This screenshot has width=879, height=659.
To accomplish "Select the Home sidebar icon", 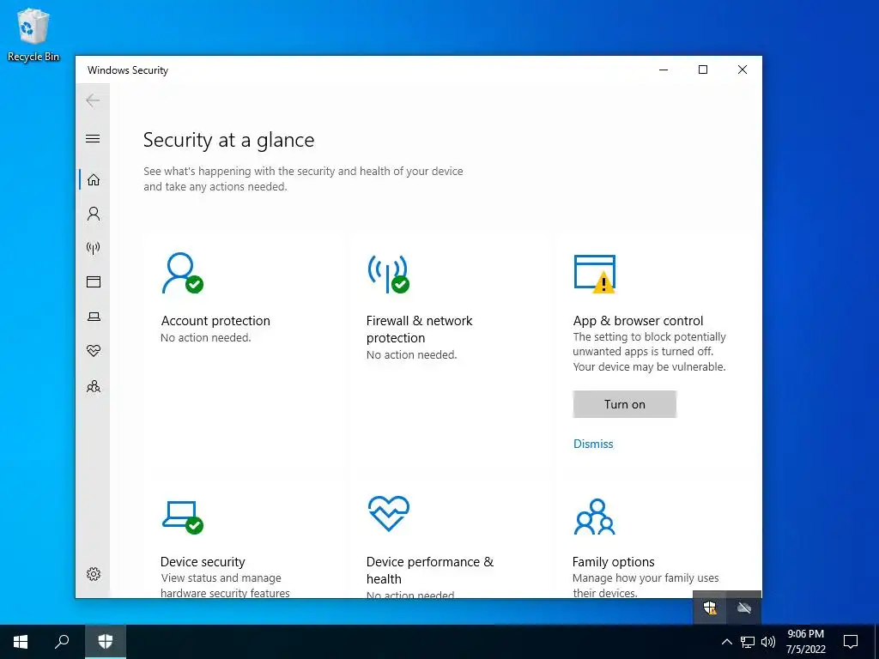I will (x=94, y=180).
